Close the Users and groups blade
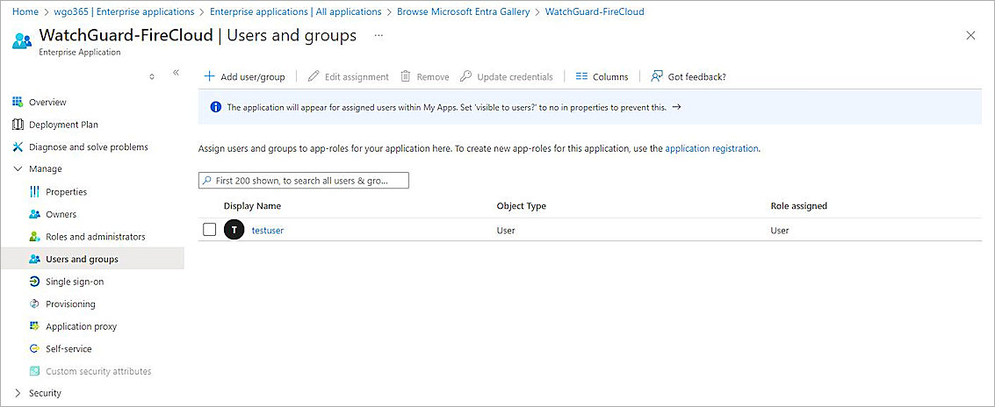 970,35
